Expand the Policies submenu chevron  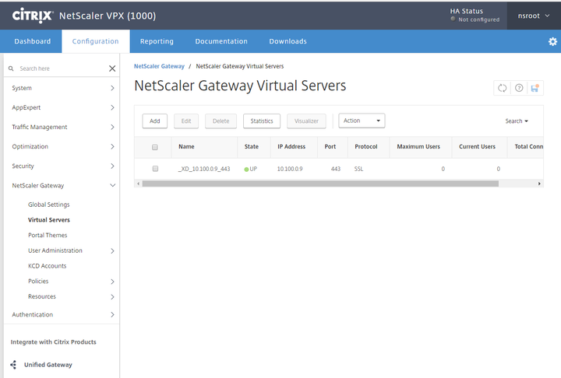tap(112, 282)
